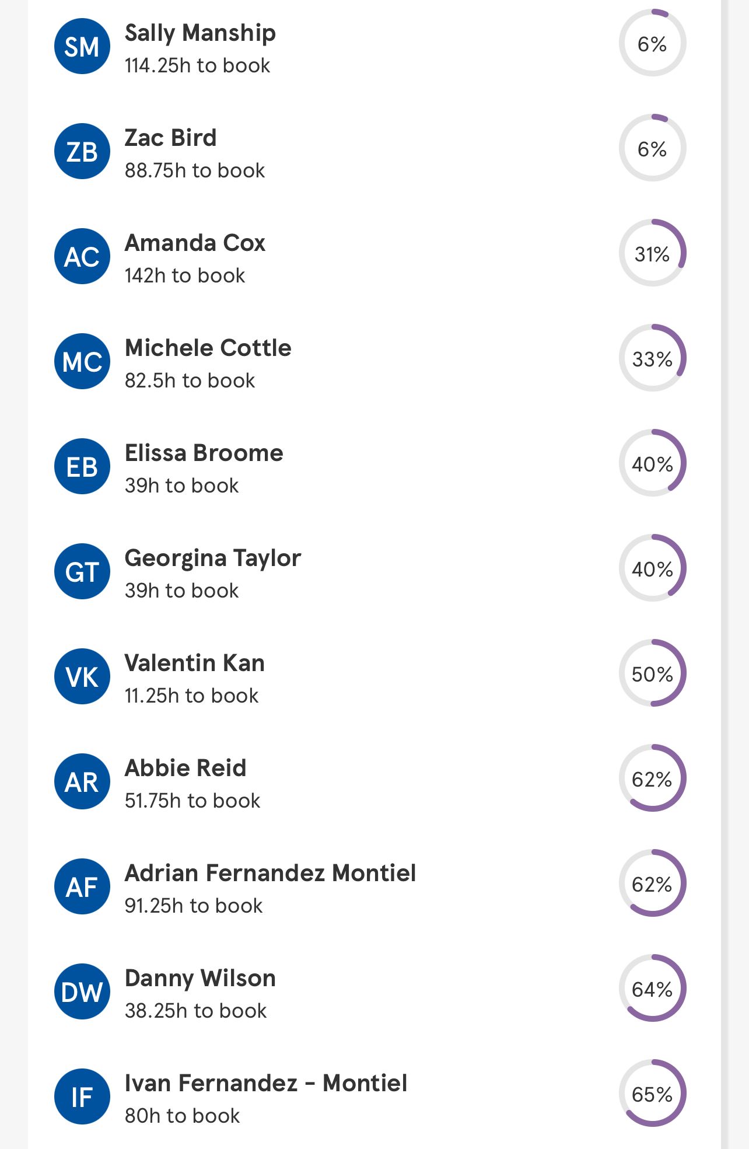The height and width of the screenshot is (1149, 749).
Task: Tap Elissa Broome's EB avatar icon
Action: (x=82, y=466)
